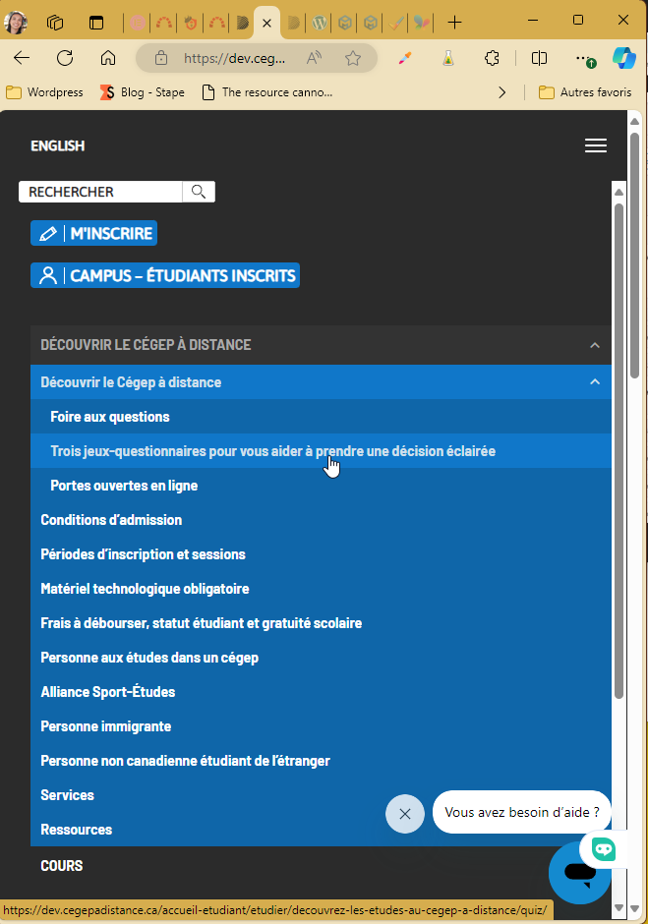Dismiss the help prompt with X
Viewport: 648px width, 924px height.
click(x=404, y=814)
